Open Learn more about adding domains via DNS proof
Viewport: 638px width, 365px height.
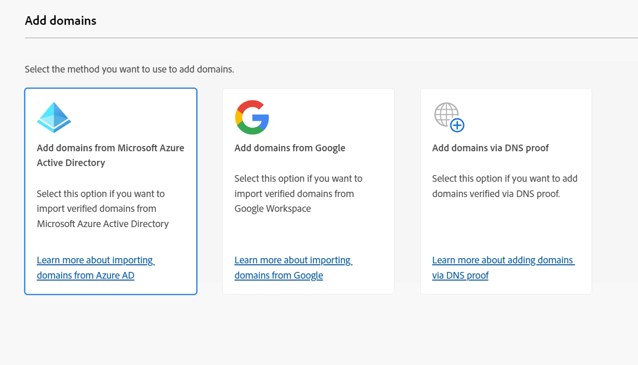[x=503, y=268]
